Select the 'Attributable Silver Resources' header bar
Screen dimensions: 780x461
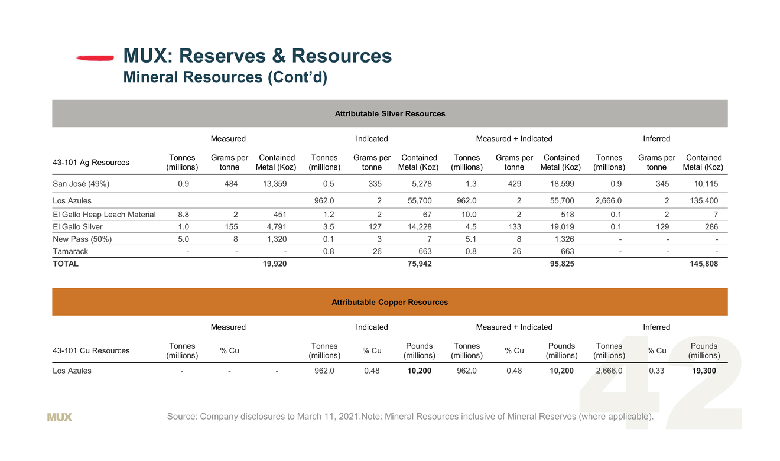[390, 113]
